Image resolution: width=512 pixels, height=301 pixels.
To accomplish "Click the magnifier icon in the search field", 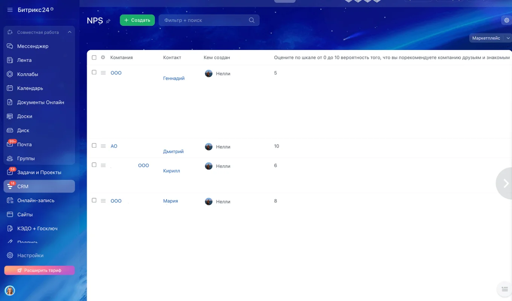I will [x=251, y=20].
